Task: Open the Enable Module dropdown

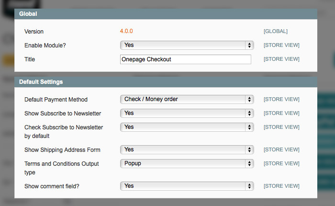Action: [x=186, y=45]
